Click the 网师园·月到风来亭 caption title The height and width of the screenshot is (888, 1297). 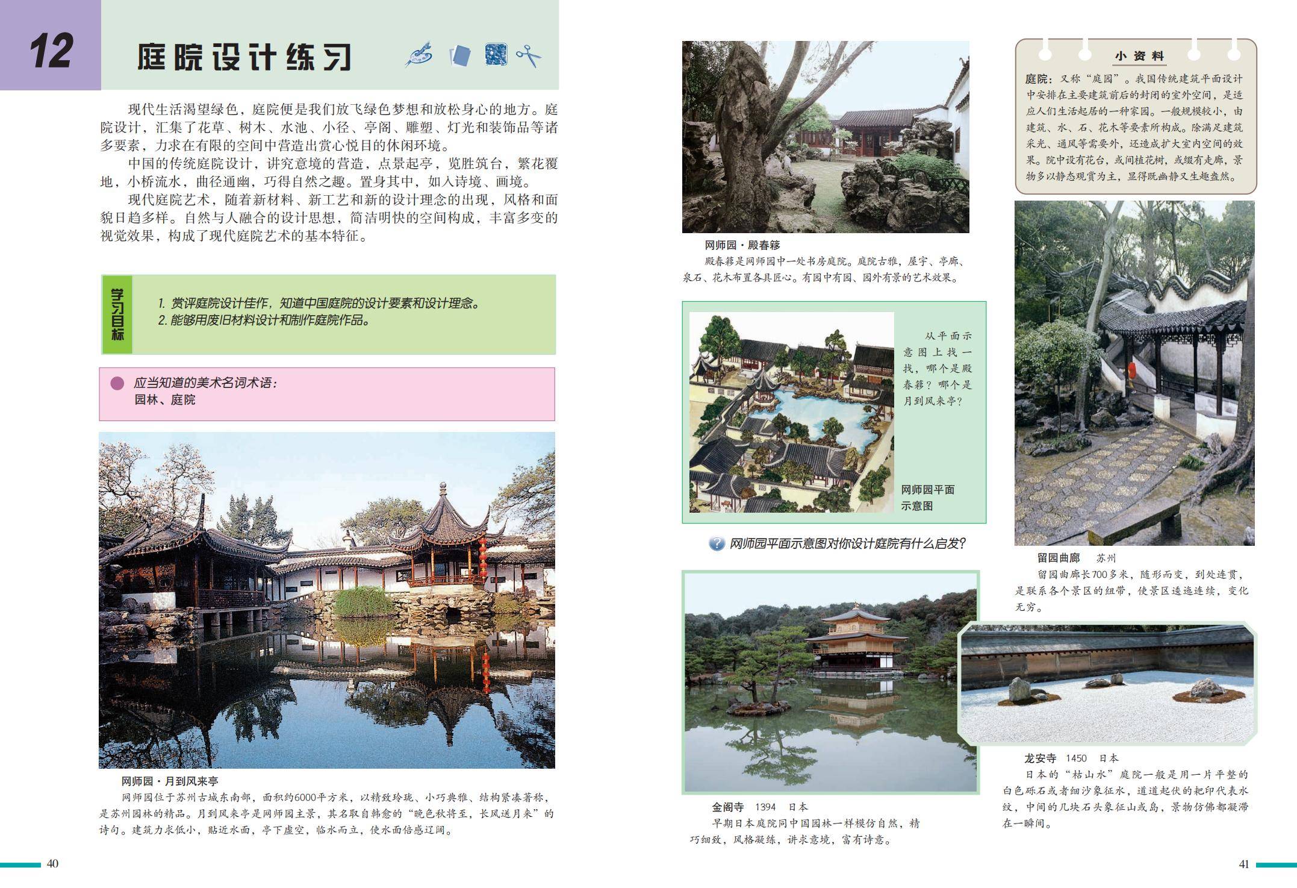coord(169,781)
